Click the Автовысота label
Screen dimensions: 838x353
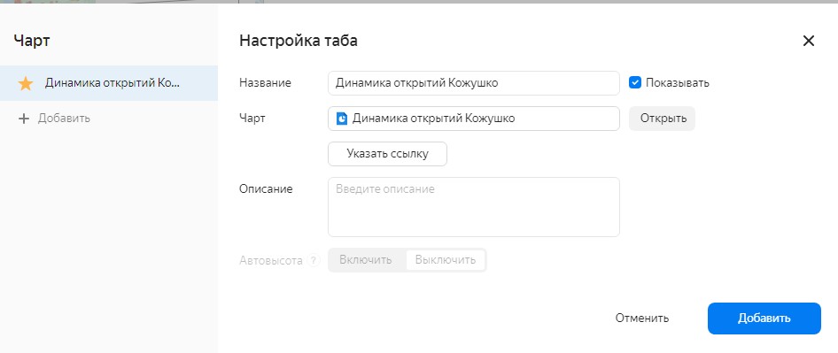[271, 261]
